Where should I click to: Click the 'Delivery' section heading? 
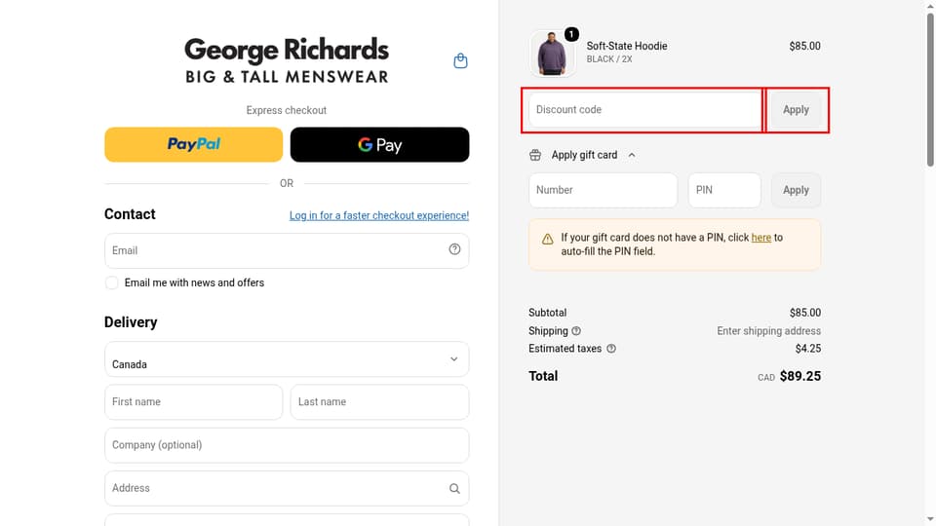pos(131,322)
